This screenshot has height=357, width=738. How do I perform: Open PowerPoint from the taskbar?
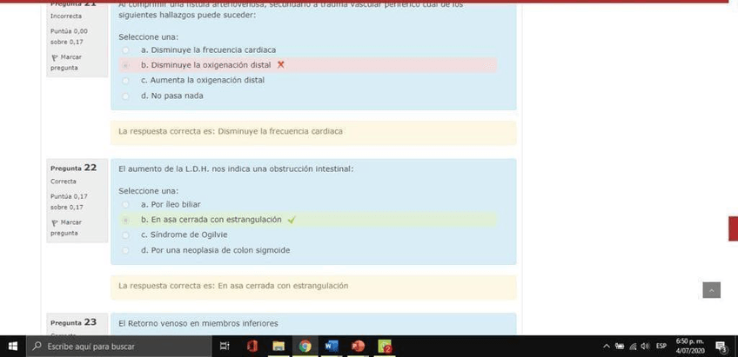(358, 347)
